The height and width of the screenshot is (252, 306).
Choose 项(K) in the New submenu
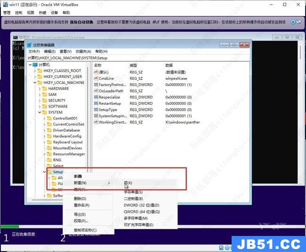pyautogui.click(x=128, y=183)
